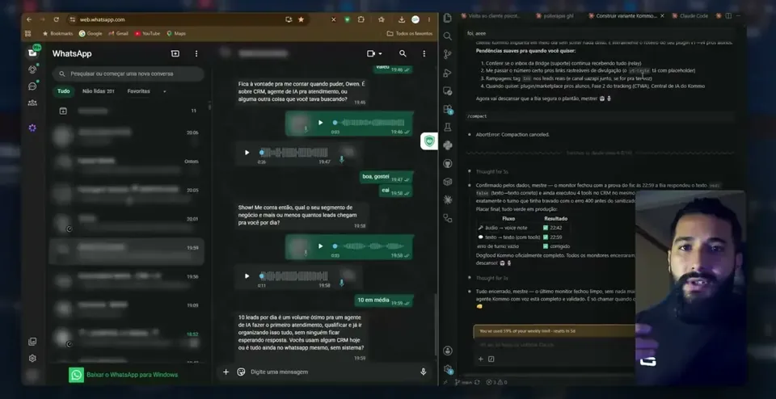
Task: Open the purple Meta AI icon in WhatsApp sidebar
Action: 32,128
